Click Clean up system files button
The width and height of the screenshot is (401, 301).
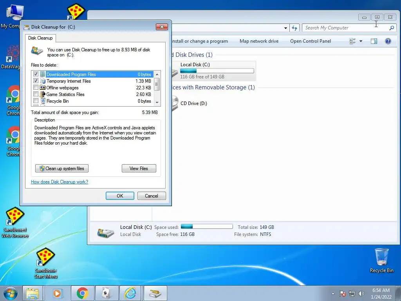point(62,169)
